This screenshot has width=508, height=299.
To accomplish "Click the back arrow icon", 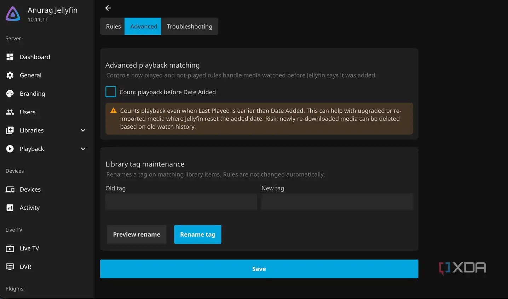I will (108, 8).
